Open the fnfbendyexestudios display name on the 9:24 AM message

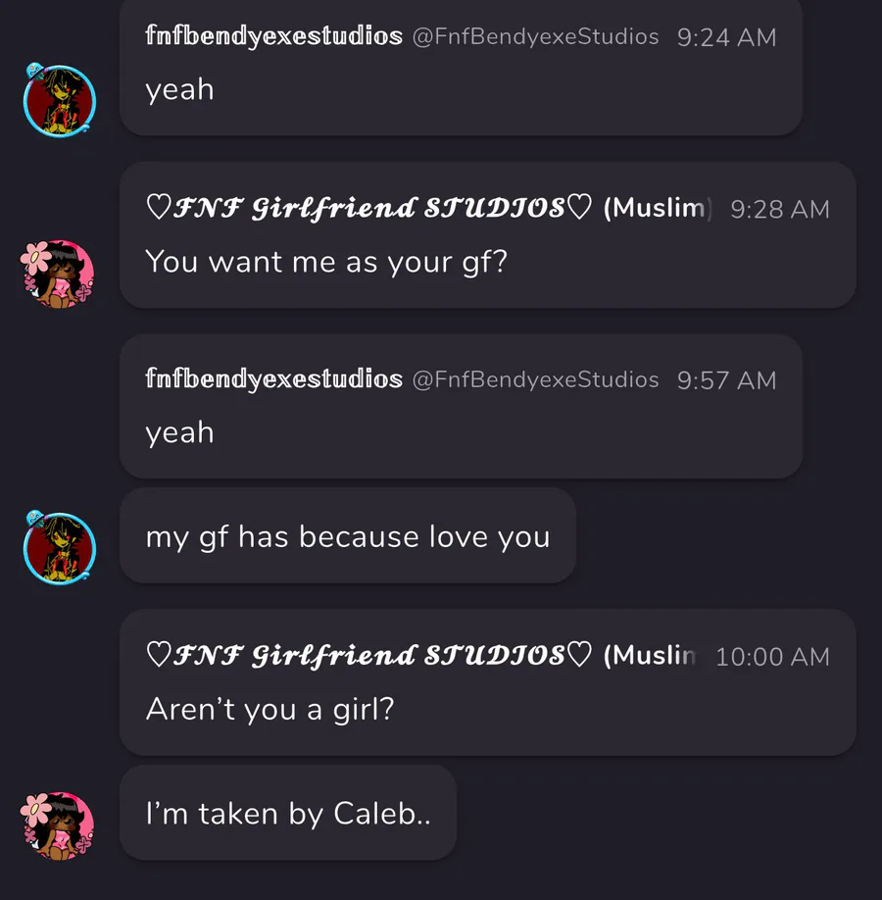273,37
